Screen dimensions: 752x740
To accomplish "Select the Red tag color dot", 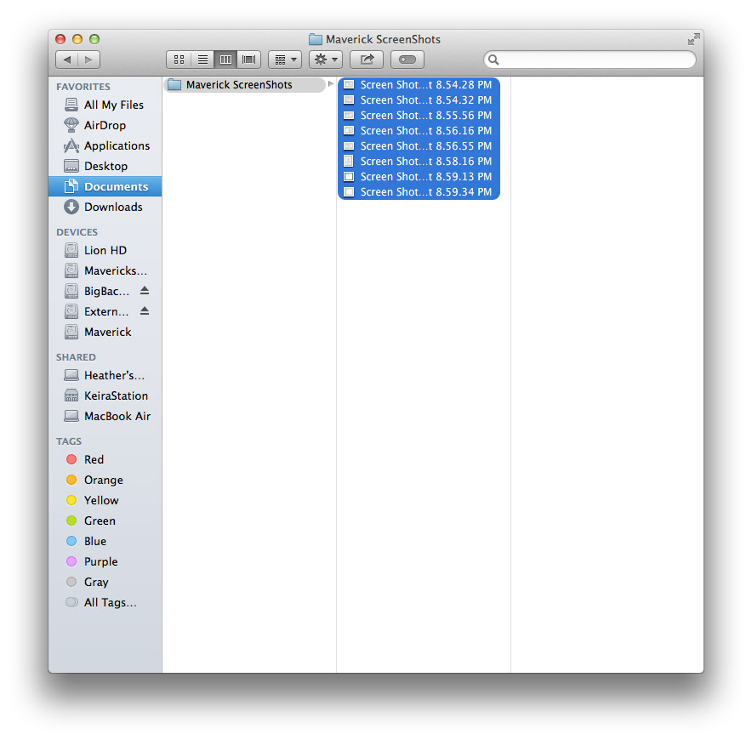I will pos(71,459).
